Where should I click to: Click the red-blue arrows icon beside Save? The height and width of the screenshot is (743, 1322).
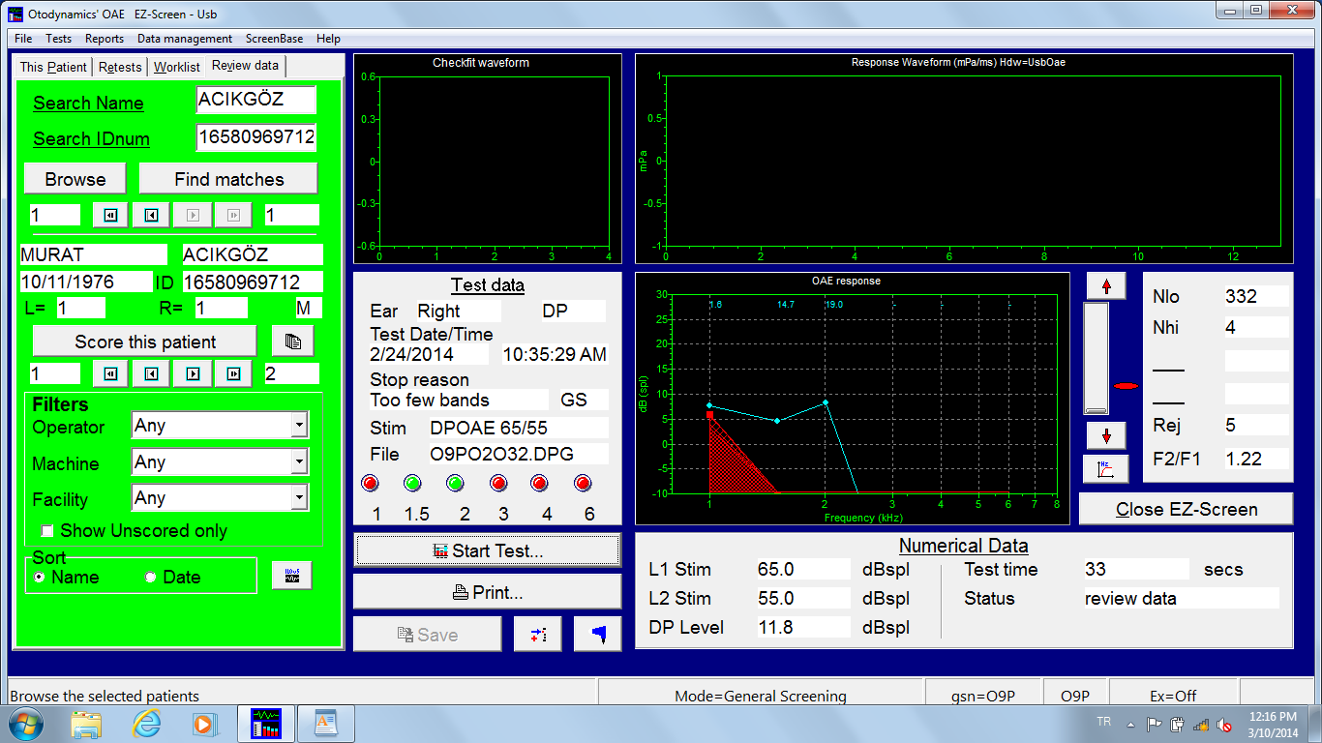[538, 635]
